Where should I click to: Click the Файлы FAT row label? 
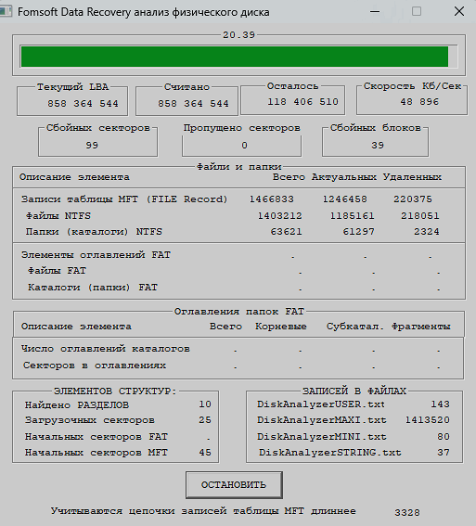point(57,271)
